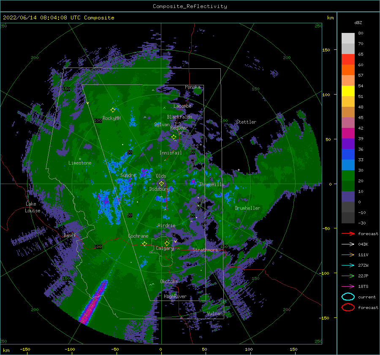Click the cyan current ellipse icon
The width and height of the screenshot is (380, 355).
coord(348,297)
